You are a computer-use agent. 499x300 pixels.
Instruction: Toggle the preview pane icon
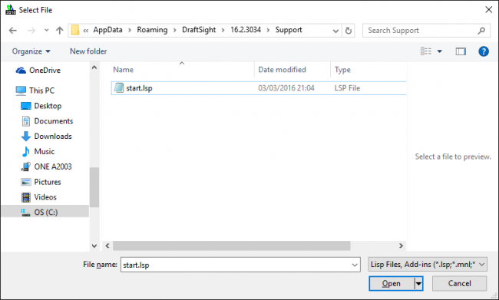click(x=461, y=51)
